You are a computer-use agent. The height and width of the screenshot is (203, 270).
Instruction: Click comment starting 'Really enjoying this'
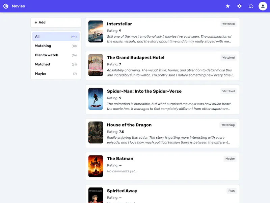168,140
